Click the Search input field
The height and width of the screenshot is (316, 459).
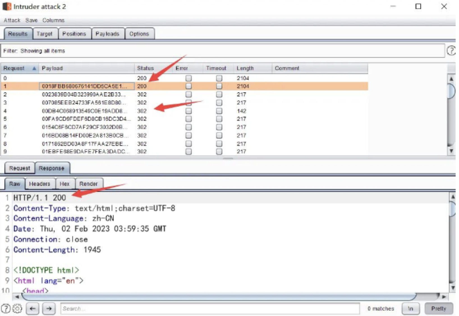click(210, 308)
